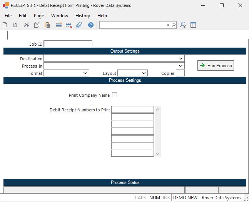Clear the toolbar search box with X
Viewport: 249px width, 202px height.
(168, 25)
